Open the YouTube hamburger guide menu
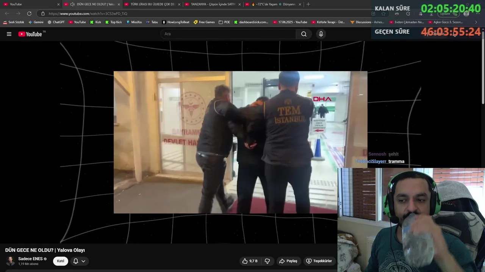This screenshot has height=272, width=485. pos(9,34)
